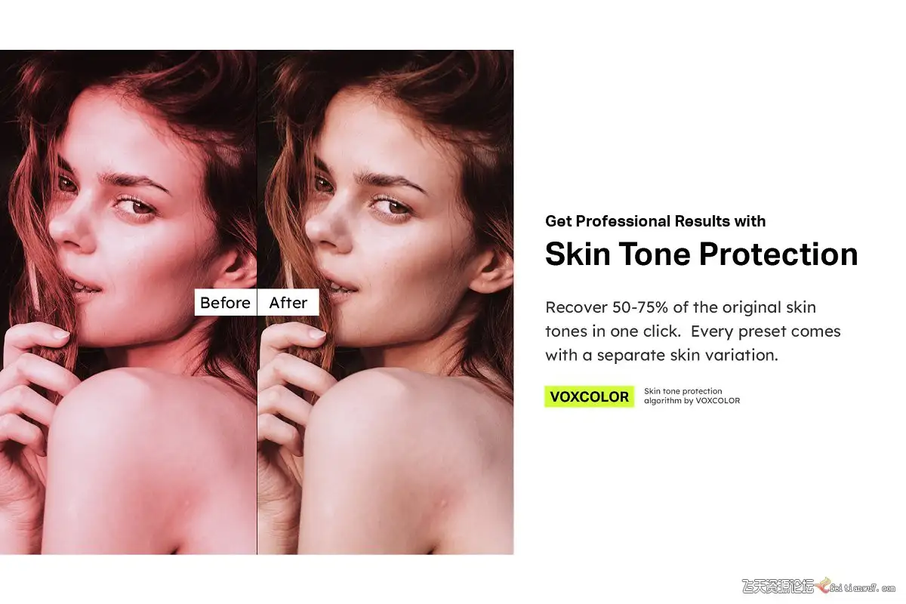906x604 pixels.
Task: Click the natural-toned After photo
Action: (x=386, y=302)
